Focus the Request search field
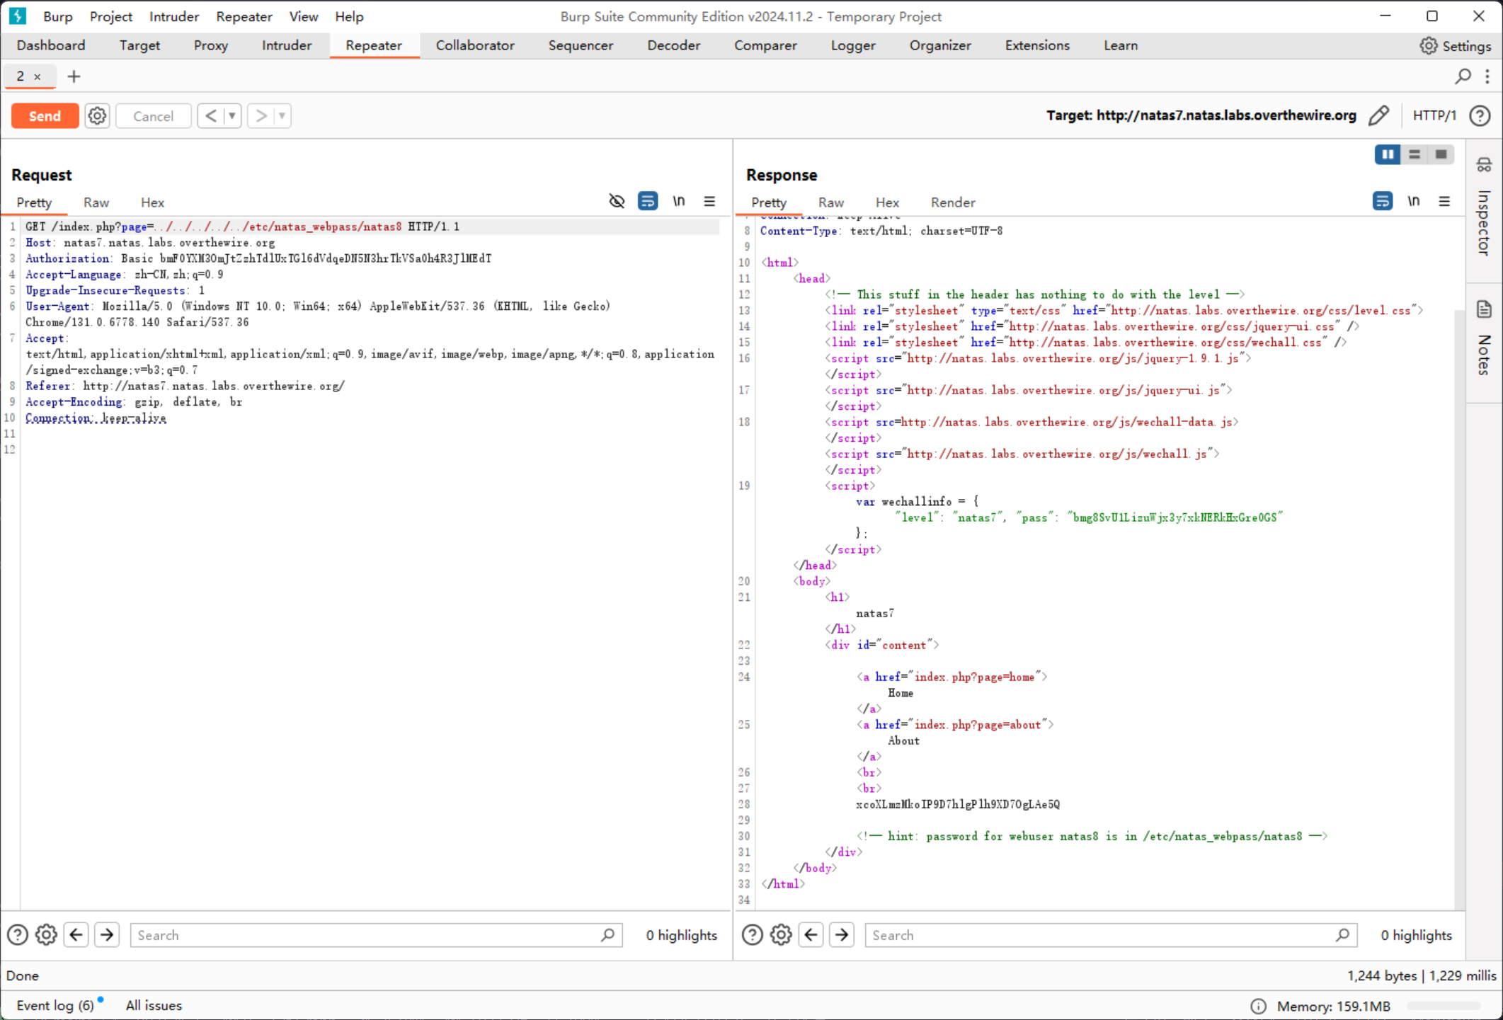 click(x=376, y=935)
